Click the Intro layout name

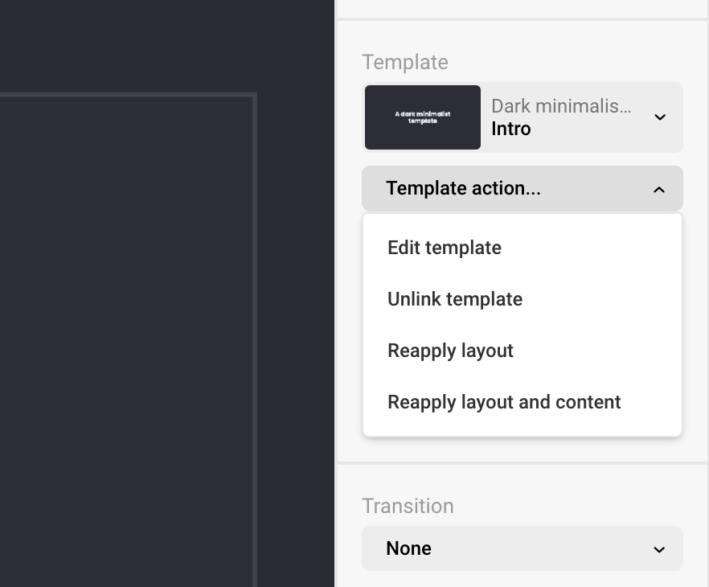point(511,129)
